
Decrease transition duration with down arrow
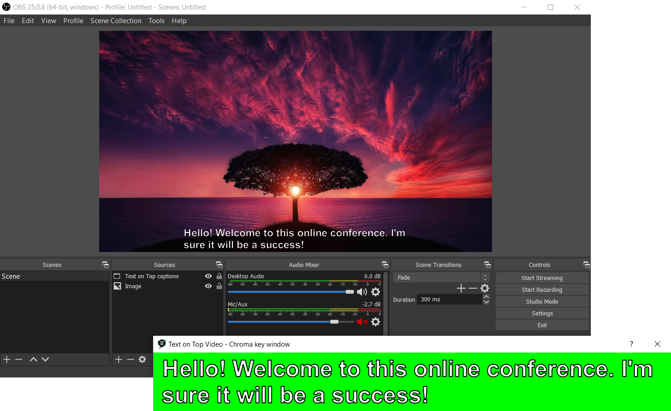pyautogui.click(x=486, y=302)
